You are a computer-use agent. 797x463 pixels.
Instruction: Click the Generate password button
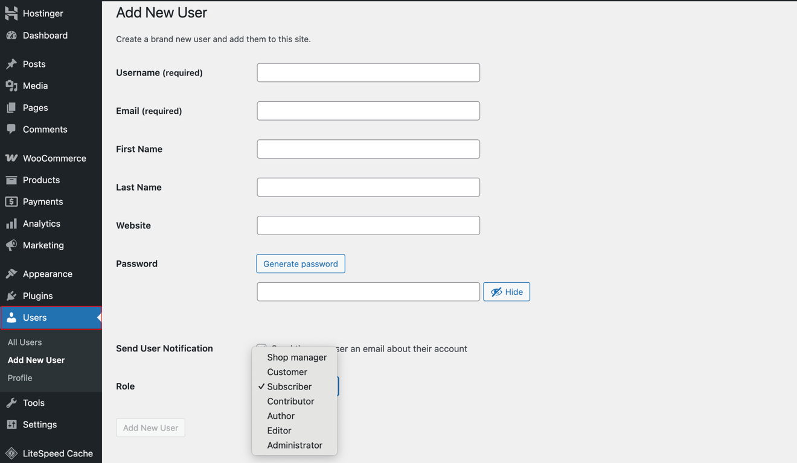point(300,263)
